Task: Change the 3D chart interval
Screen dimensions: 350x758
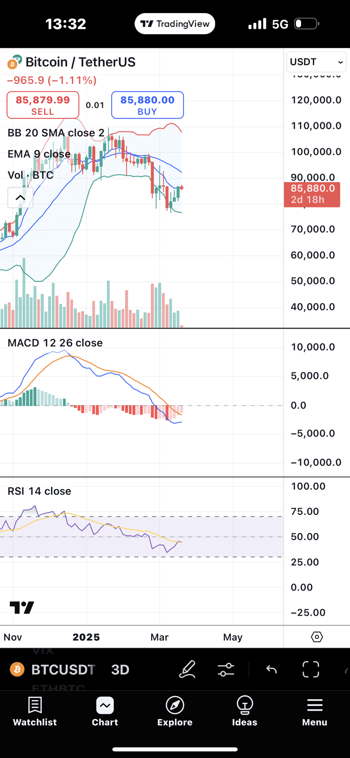Action: tap(120, 669)
